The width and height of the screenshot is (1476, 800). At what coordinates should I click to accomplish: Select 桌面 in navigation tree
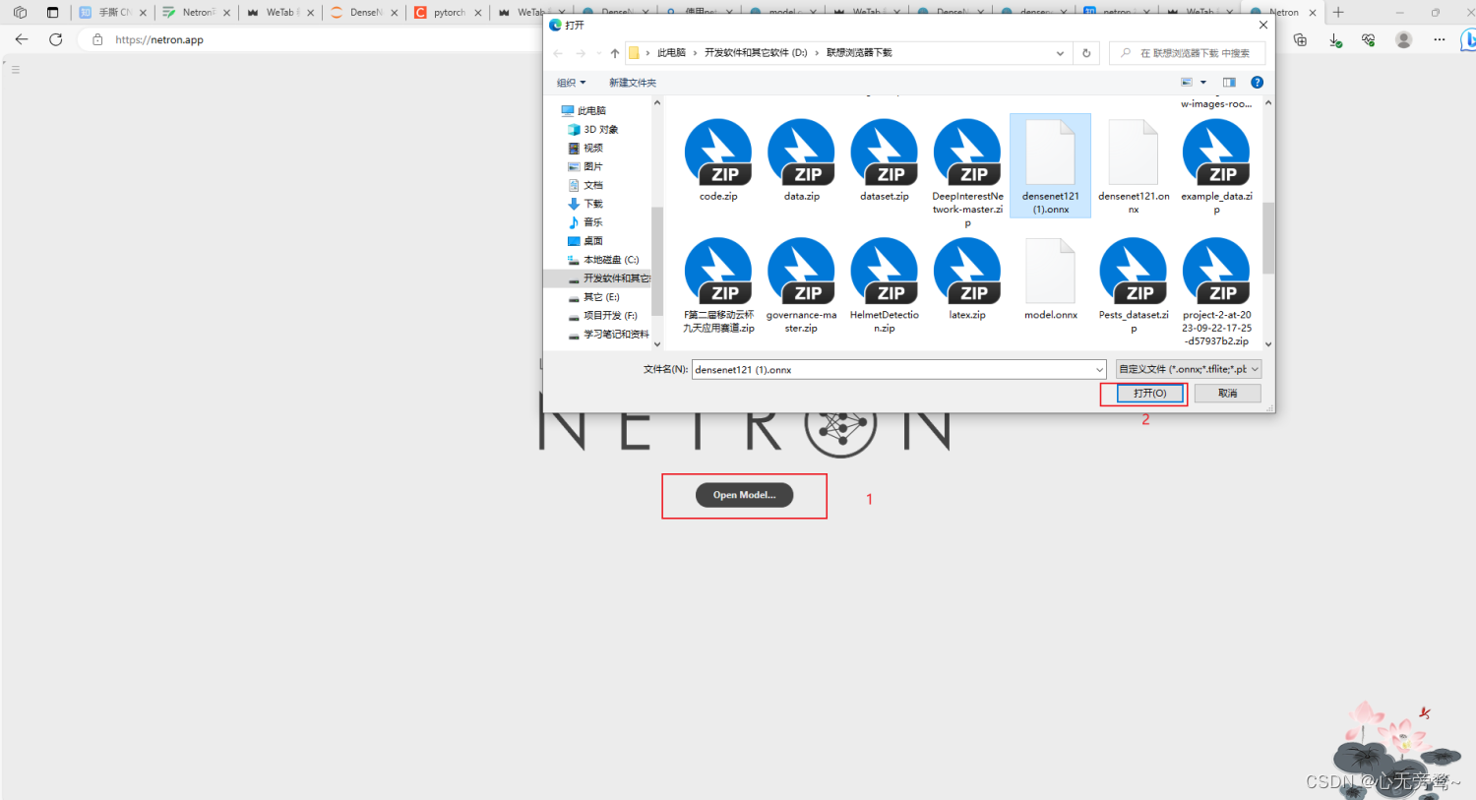pyautogui.click(x=585, y=241)
